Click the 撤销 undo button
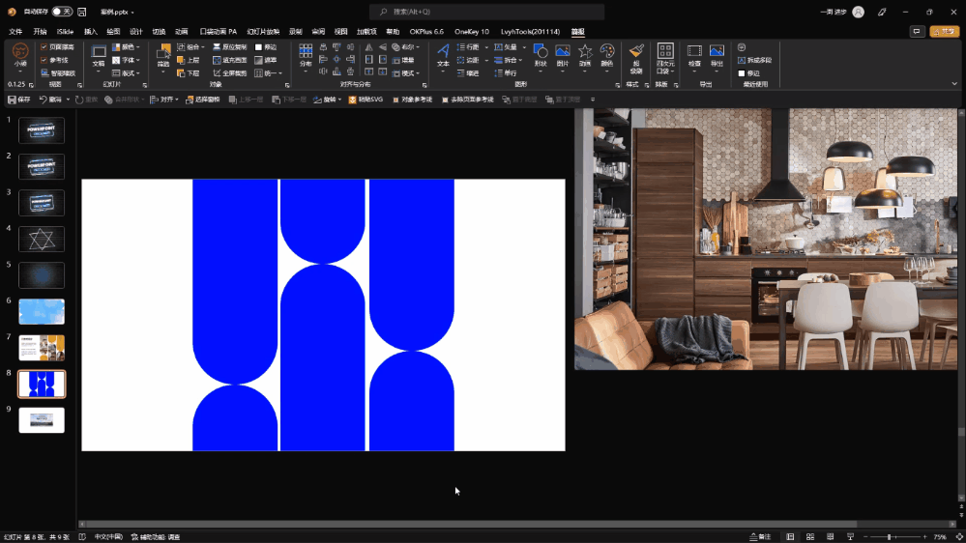This screenshot has height=543, width=966. (50, 100)
